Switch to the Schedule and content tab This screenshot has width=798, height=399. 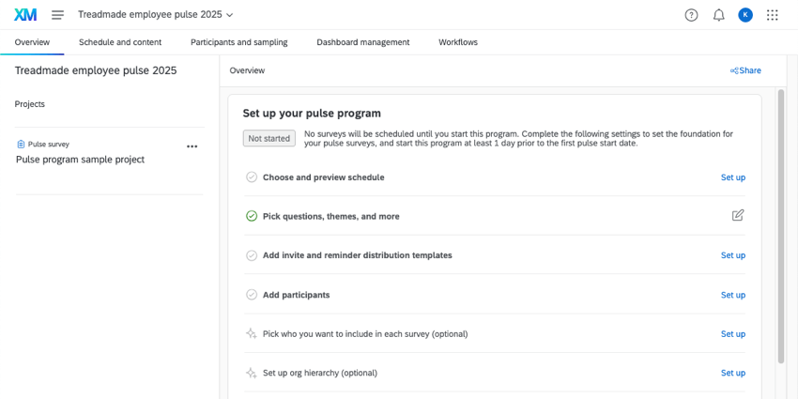tap(120, 42)
